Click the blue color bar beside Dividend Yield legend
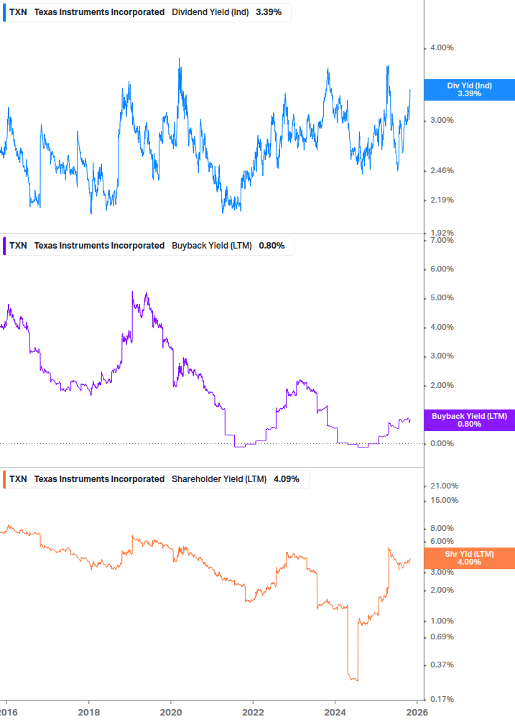Screen dimensions: 515x722 coord(4,12)
